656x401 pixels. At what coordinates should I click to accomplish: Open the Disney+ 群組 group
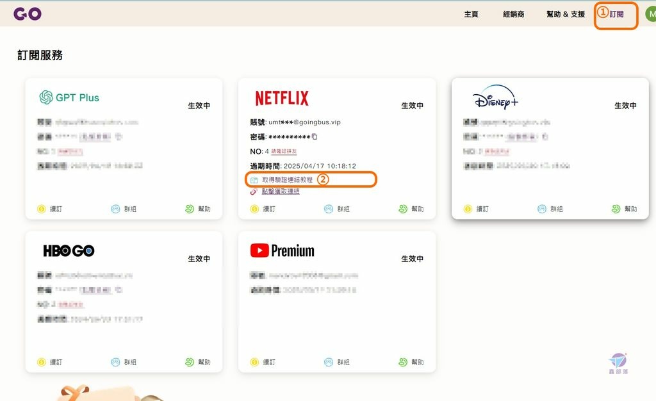click(550, 209)
